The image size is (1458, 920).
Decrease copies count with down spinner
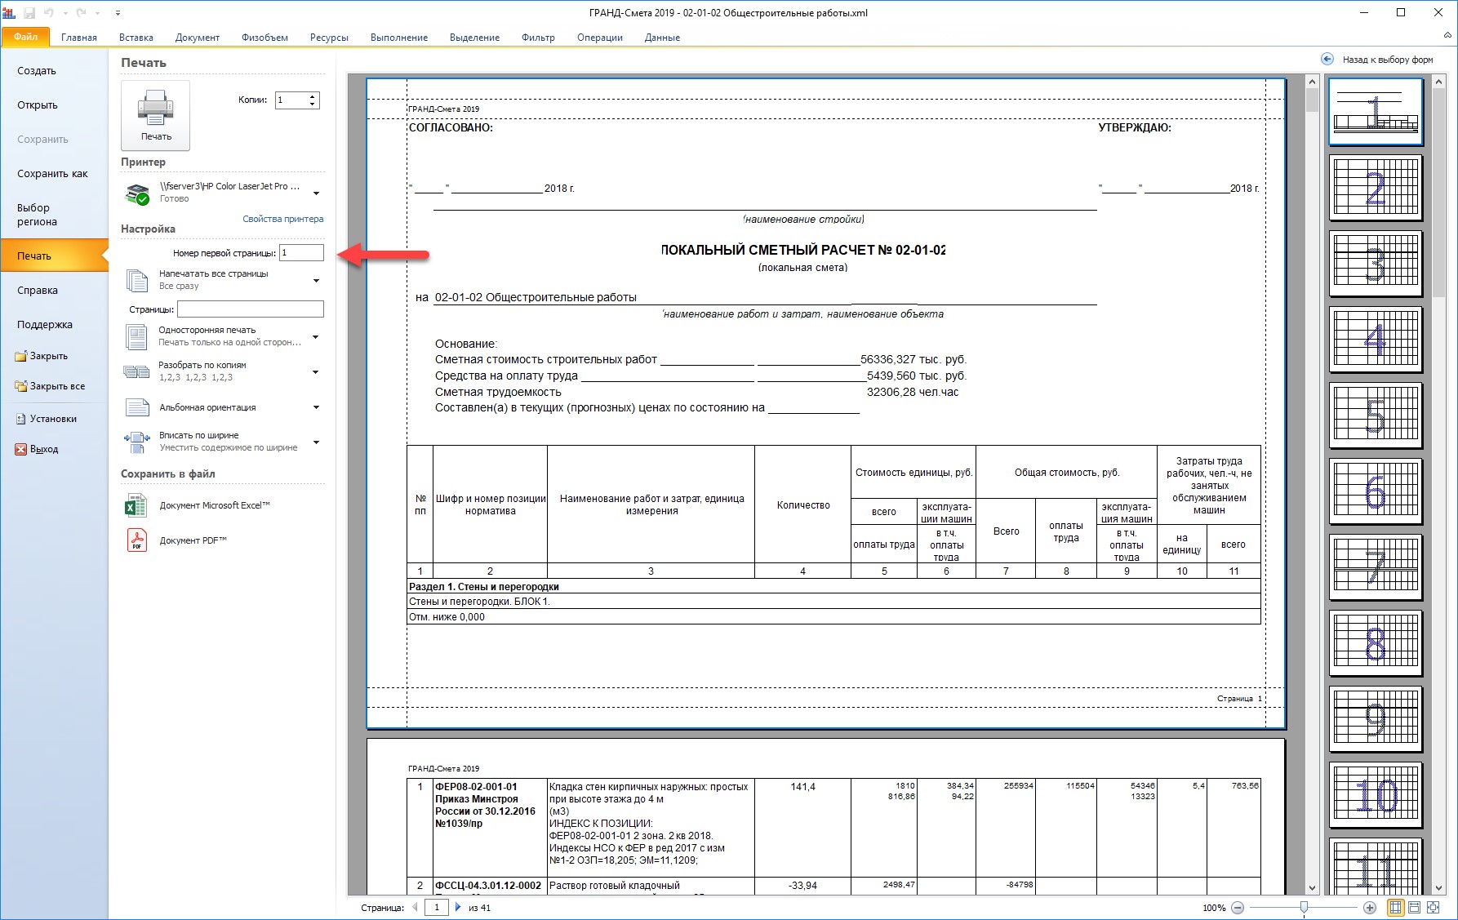coord(313,104)
